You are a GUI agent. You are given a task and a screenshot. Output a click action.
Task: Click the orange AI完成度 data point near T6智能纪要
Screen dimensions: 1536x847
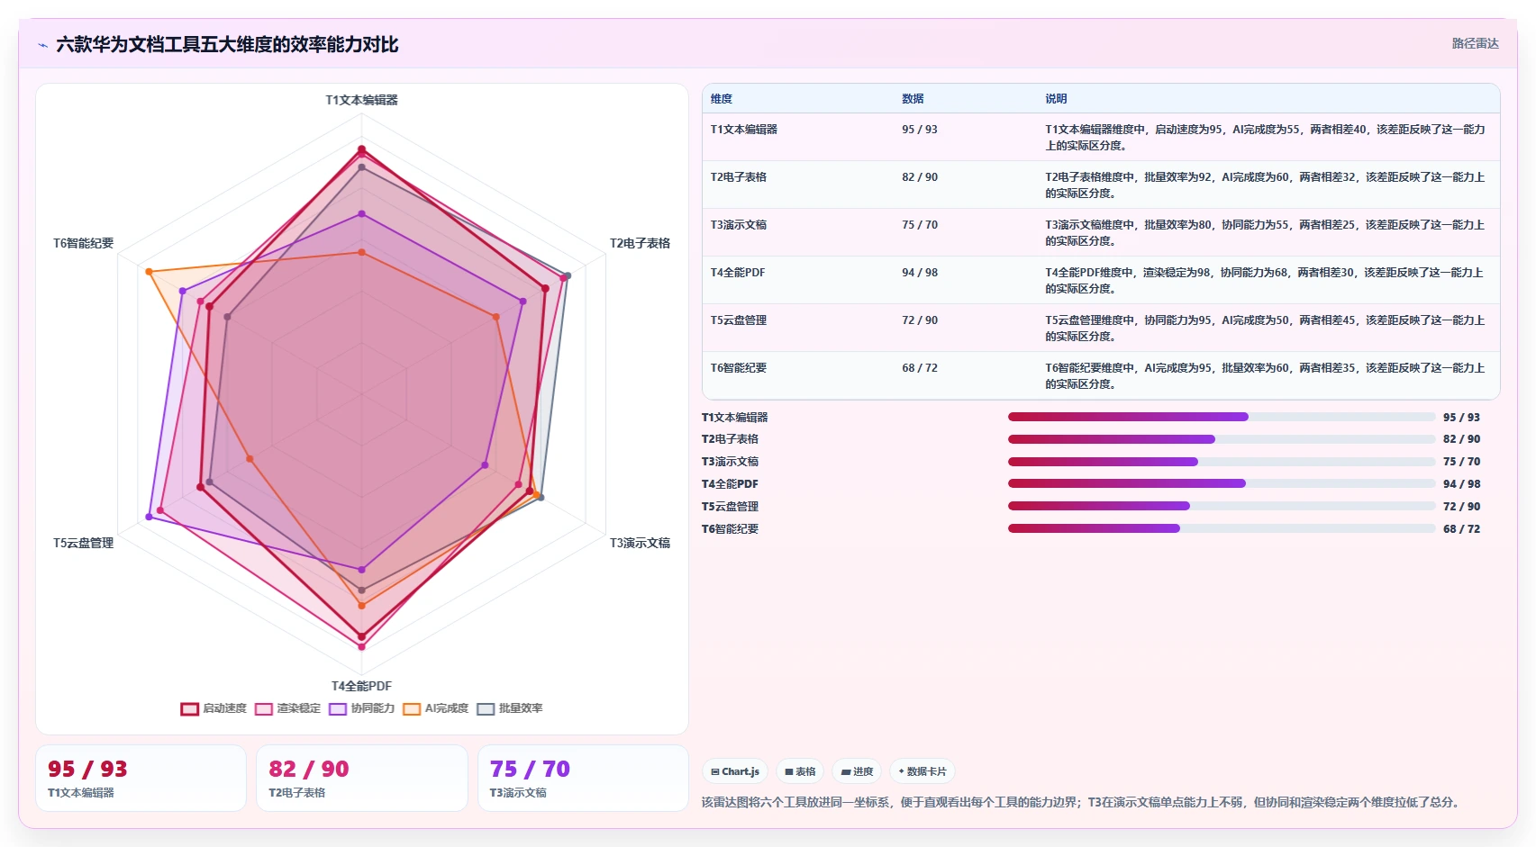pos(149,272)
